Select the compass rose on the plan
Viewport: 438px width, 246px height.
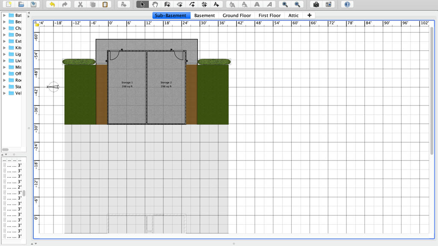[53, 87]
